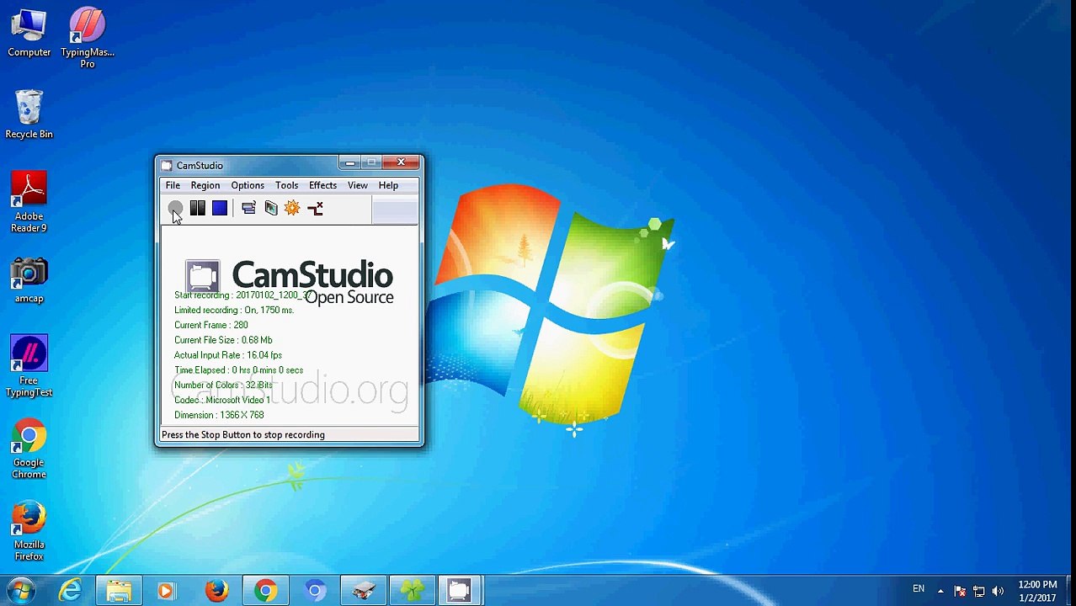Click the volume speaker tray icon

pos(998,591)
